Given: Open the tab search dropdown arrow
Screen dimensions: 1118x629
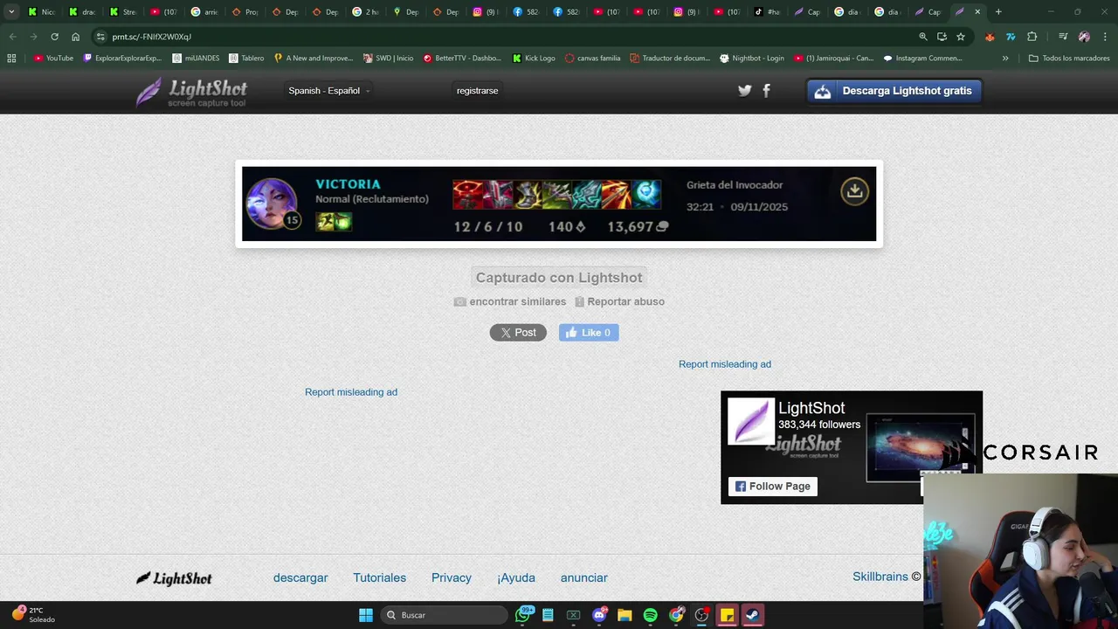Looking at the screenshot, I should pos(11,12).
